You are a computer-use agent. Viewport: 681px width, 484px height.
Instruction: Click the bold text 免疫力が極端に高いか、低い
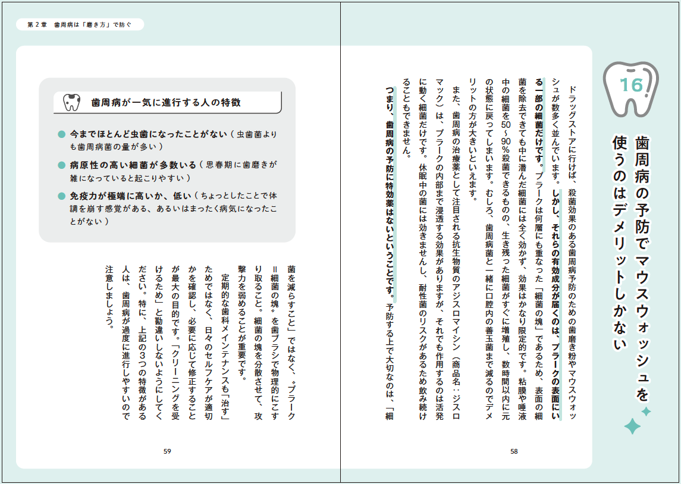[130, 196]
